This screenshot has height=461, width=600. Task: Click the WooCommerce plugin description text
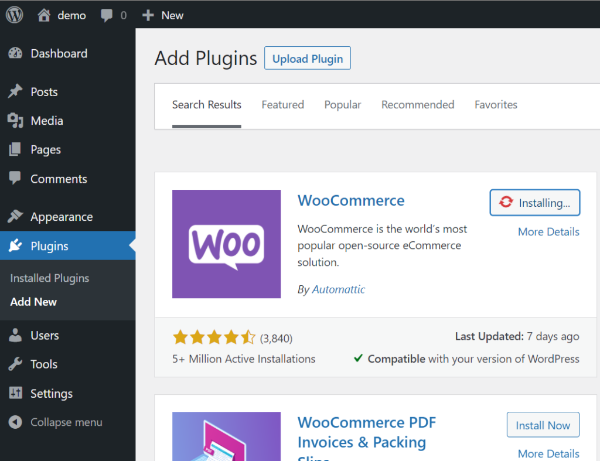click(x=382, y=245)
